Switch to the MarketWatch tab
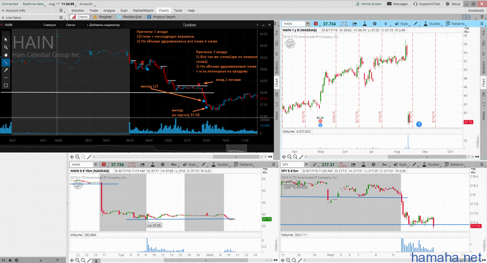 [145, 10]
